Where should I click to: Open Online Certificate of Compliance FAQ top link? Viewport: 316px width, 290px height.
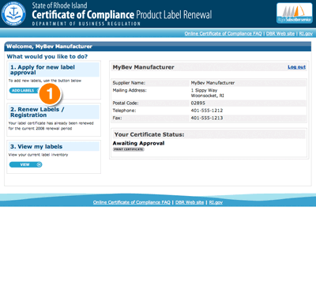tap(223, 33)
